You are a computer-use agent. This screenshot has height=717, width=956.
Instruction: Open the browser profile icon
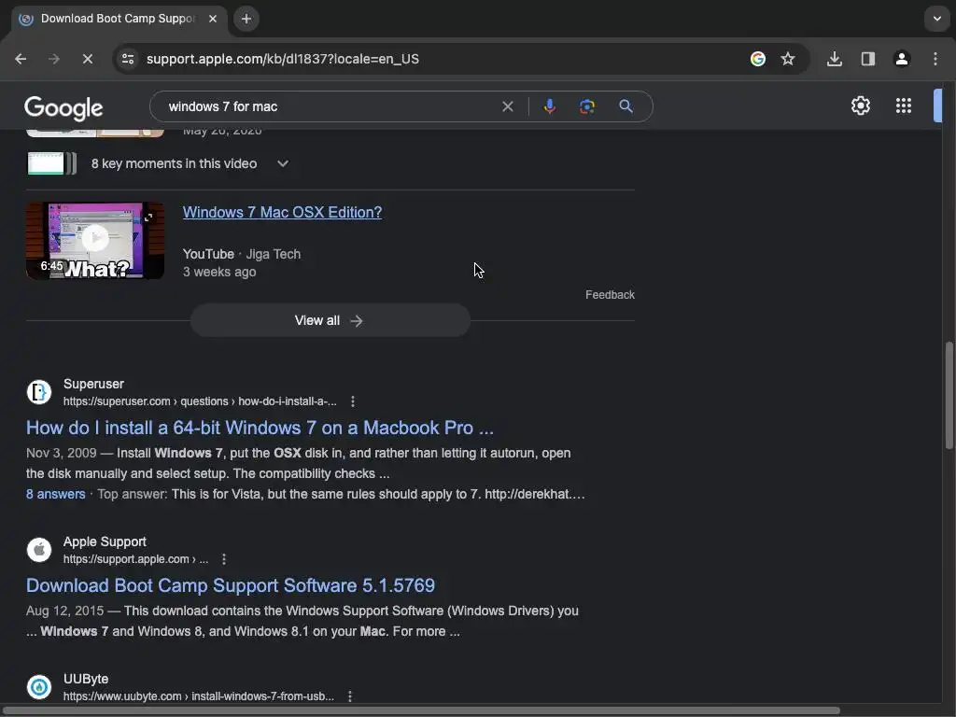[x=902, y=59]
